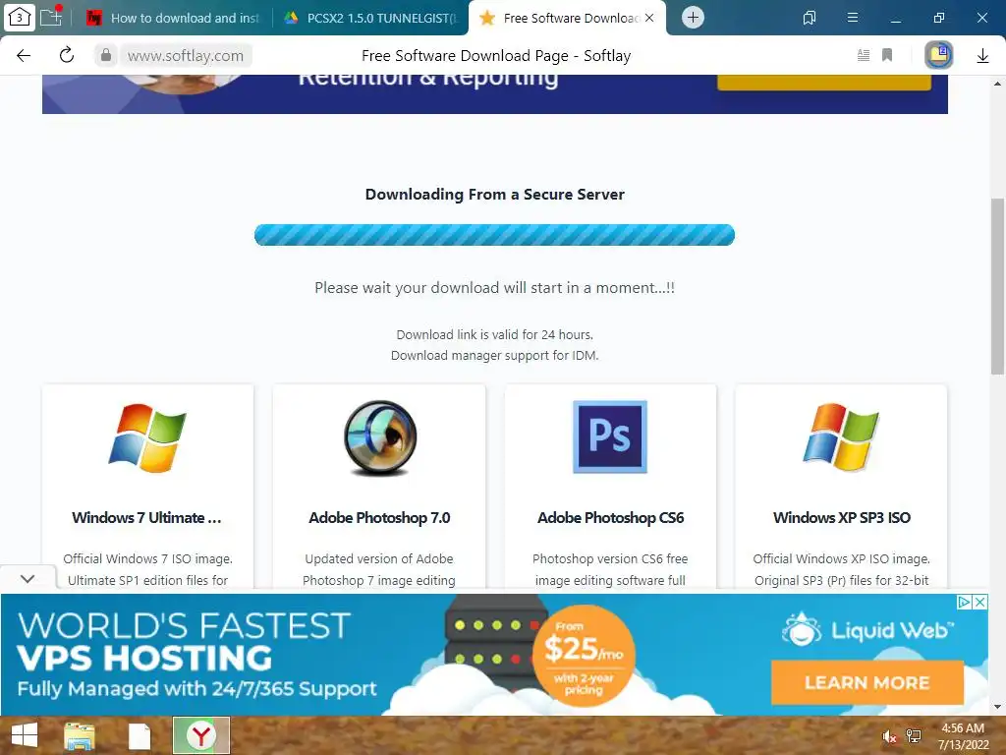1006x755 pixels.
Task: Click the lock site security icon
Action: point(106,55)
